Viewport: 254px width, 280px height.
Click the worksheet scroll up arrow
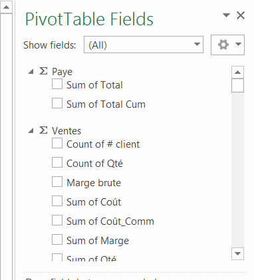click(x=6, y=7)
